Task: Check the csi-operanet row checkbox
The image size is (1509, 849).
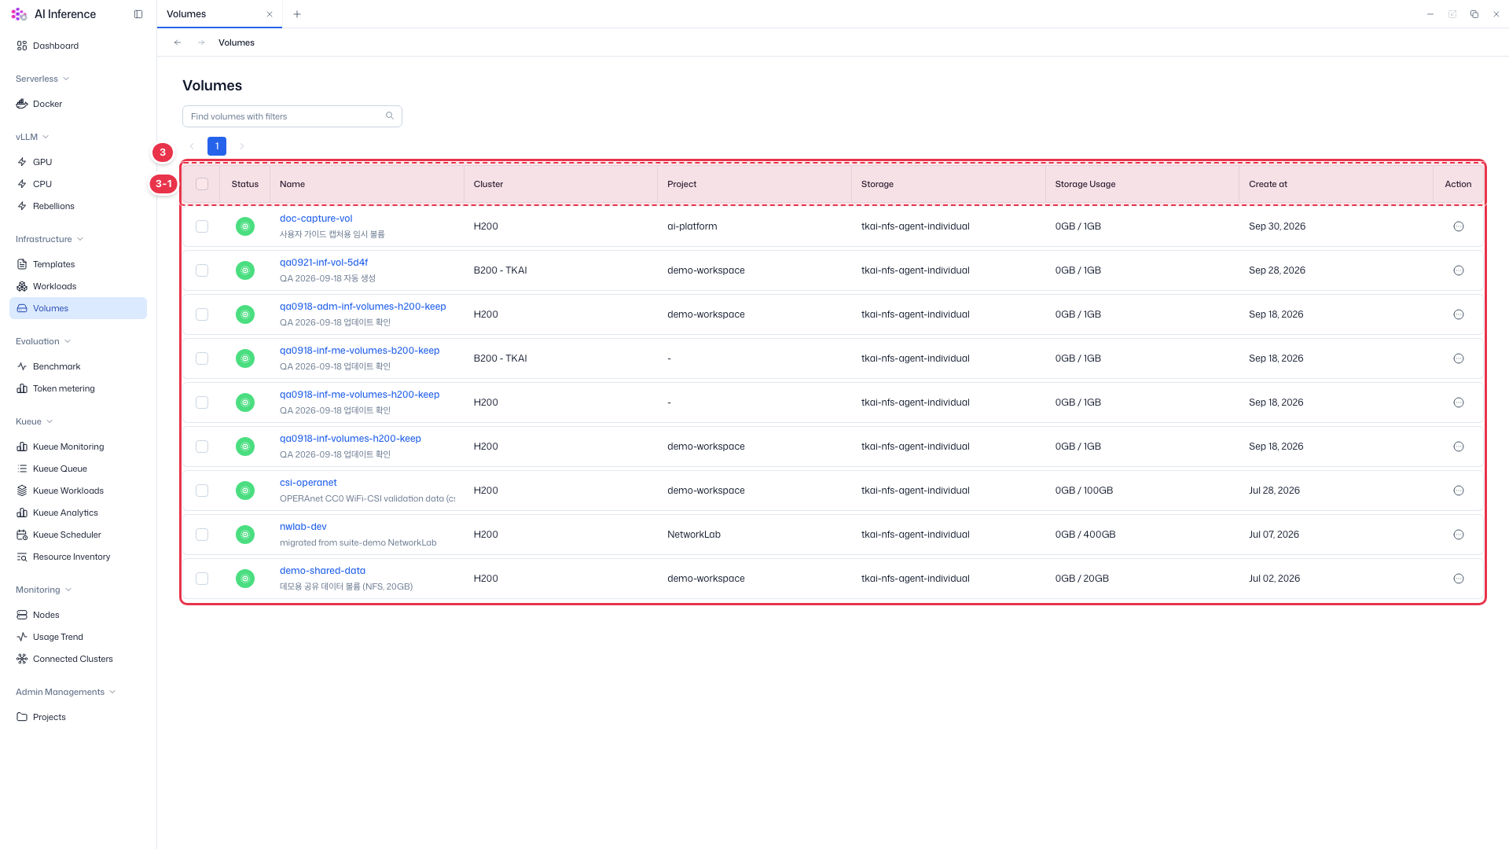Action: (202, 491)
